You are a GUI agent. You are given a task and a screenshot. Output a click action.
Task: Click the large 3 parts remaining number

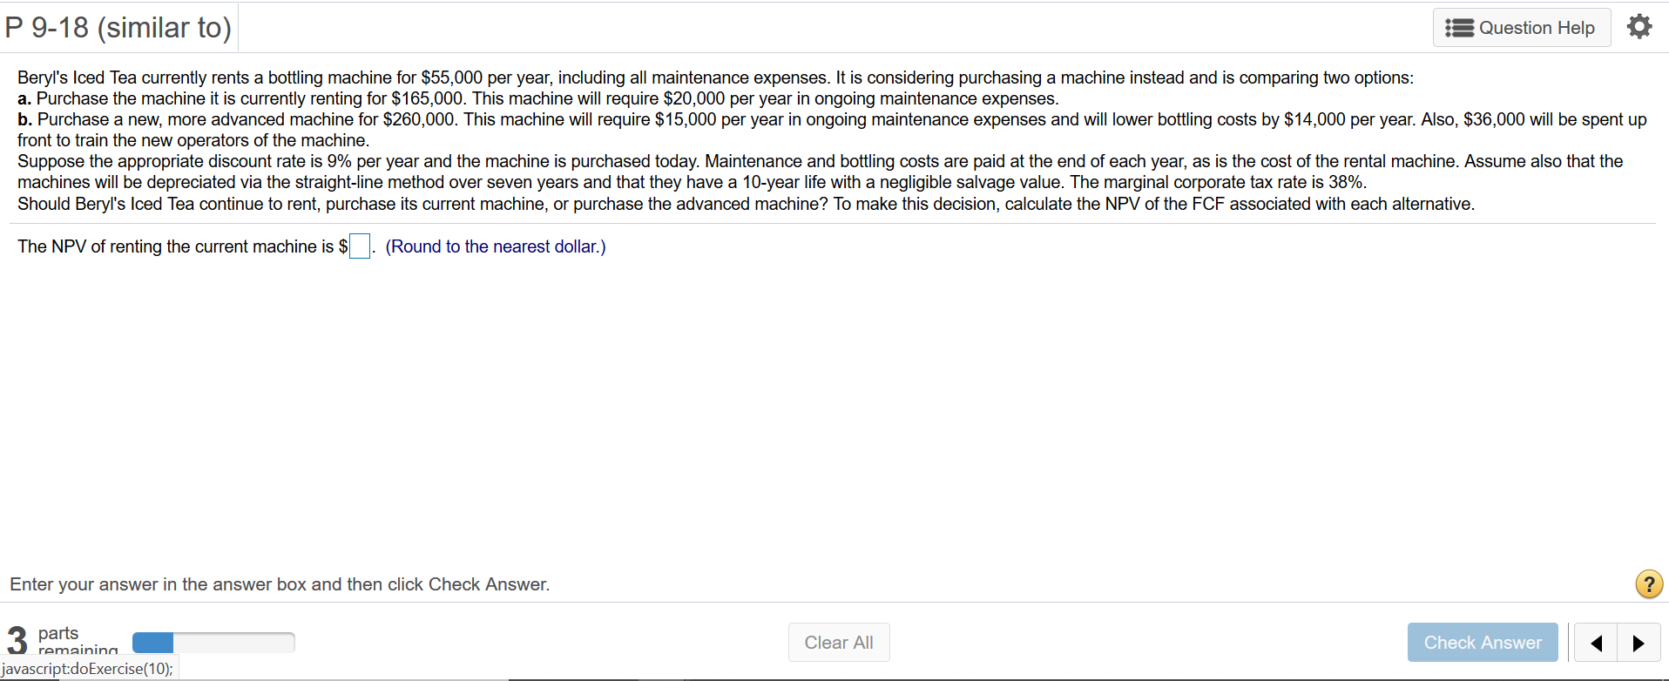17,640
